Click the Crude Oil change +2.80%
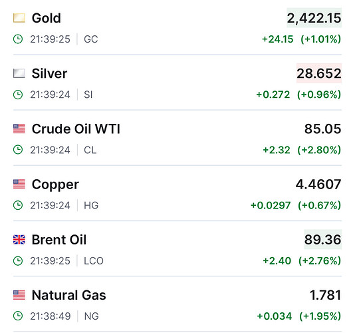The width and height of the screenshot is (355, 333). (319, 150)
